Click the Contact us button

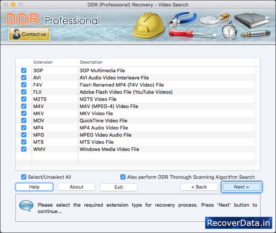pyautogui.click(x=29, y=34)
